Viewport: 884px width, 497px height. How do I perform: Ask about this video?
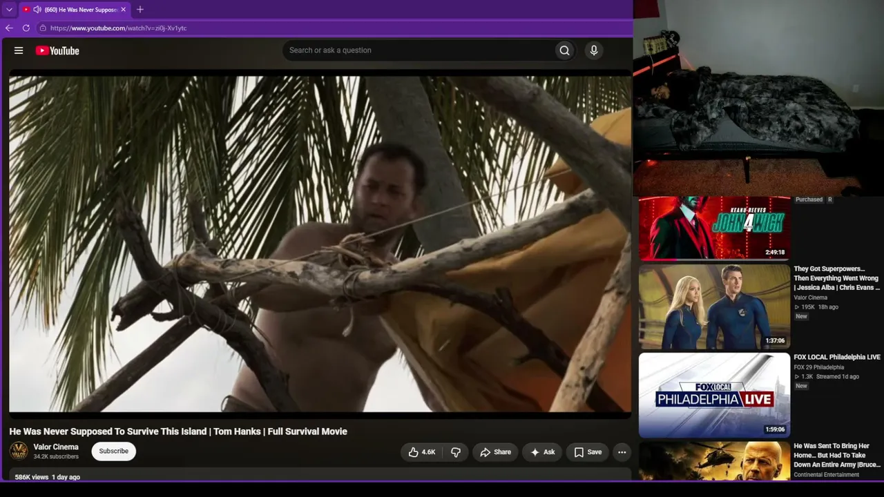click(x=542, y=452)
